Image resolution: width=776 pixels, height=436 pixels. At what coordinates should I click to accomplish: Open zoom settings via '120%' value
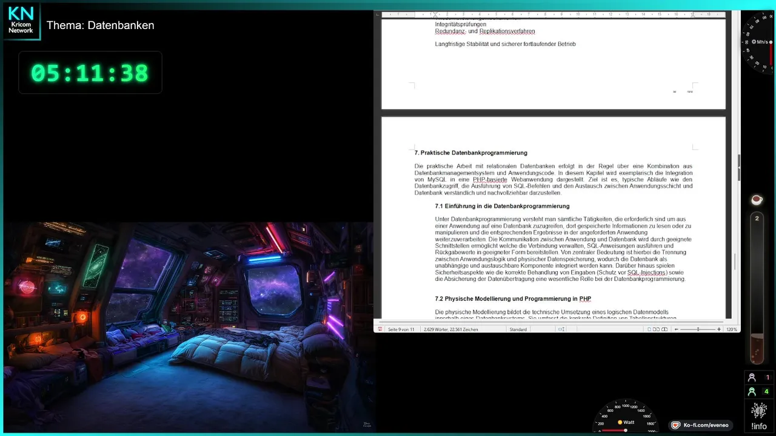click(x=731, y=329)
